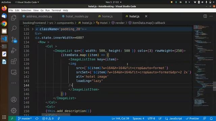
Task: Open Google Chrome from the dock
Action: click(4, 24)
